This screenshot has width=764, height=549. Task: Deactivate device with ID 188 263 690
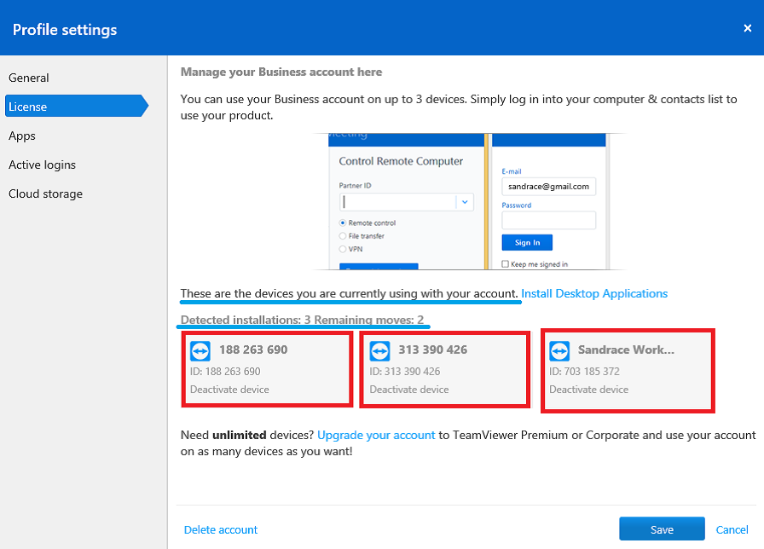pos(229,390)
